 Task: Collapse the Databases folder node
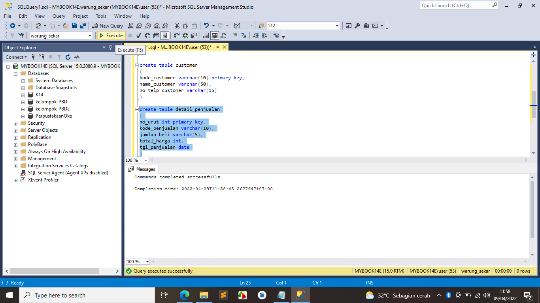[16, 73]
